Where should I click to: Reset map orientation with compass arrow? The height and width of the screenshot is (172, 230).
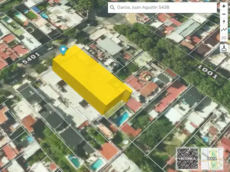click(224, 22)
